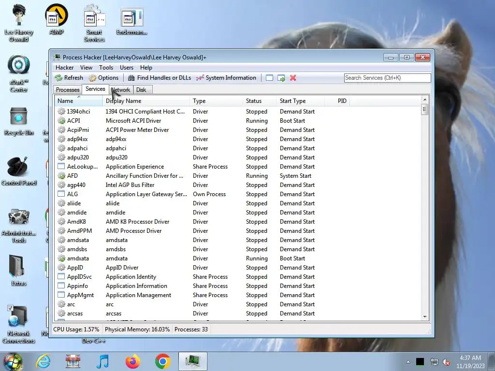Click the find window toolbar icon
The width and height of the screenshot is (495, 371).
point(269,78)
